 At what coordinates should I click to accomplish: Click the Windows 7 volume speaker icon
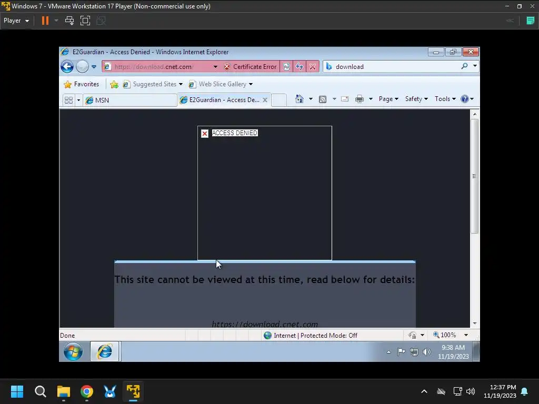pos(426,352)
